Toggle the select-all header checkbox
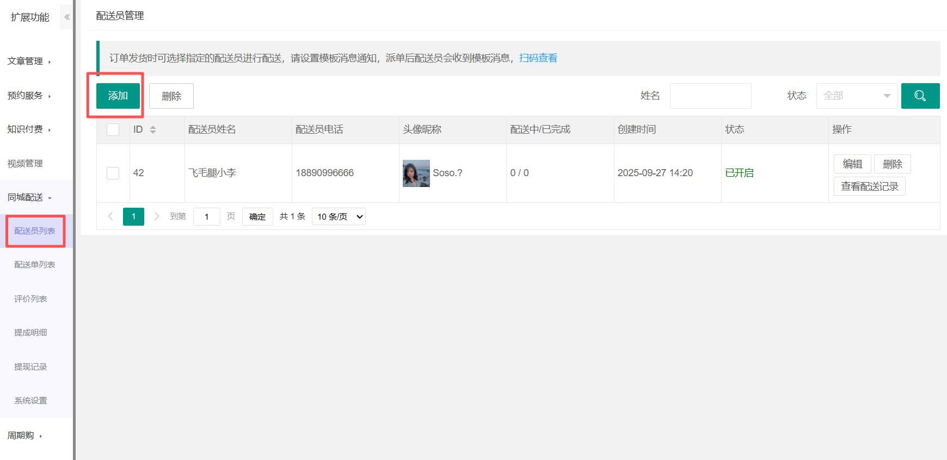 [113, 129]
